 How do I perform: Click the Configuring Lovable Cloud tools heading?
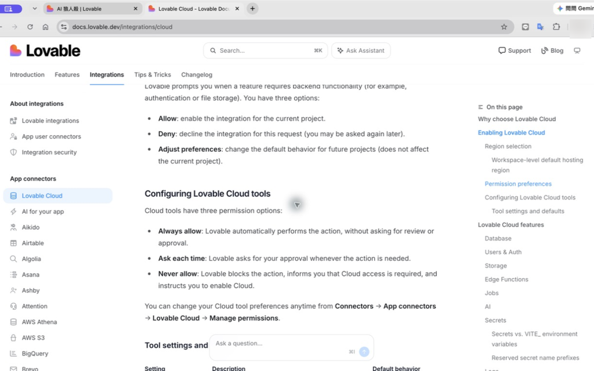pos(208,194)
